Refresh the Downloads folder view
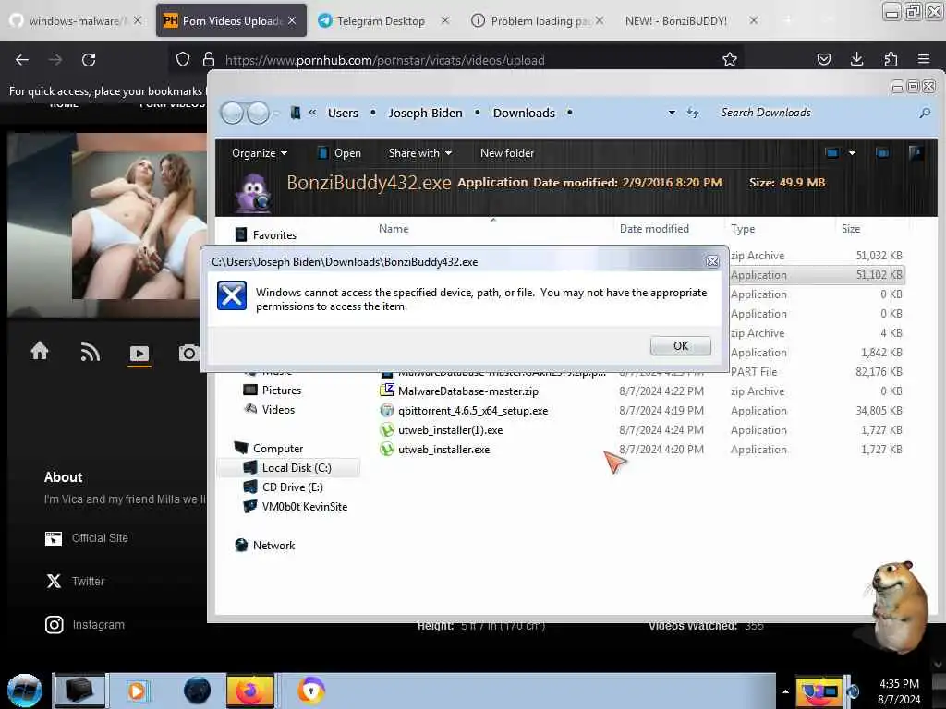946x709 pixels. 693,113
